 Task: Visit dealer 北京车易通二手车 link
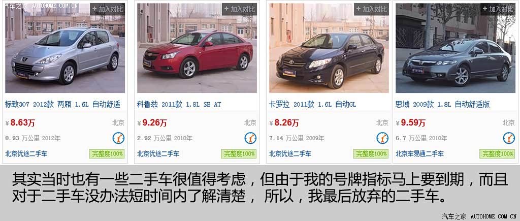point(419,153)
